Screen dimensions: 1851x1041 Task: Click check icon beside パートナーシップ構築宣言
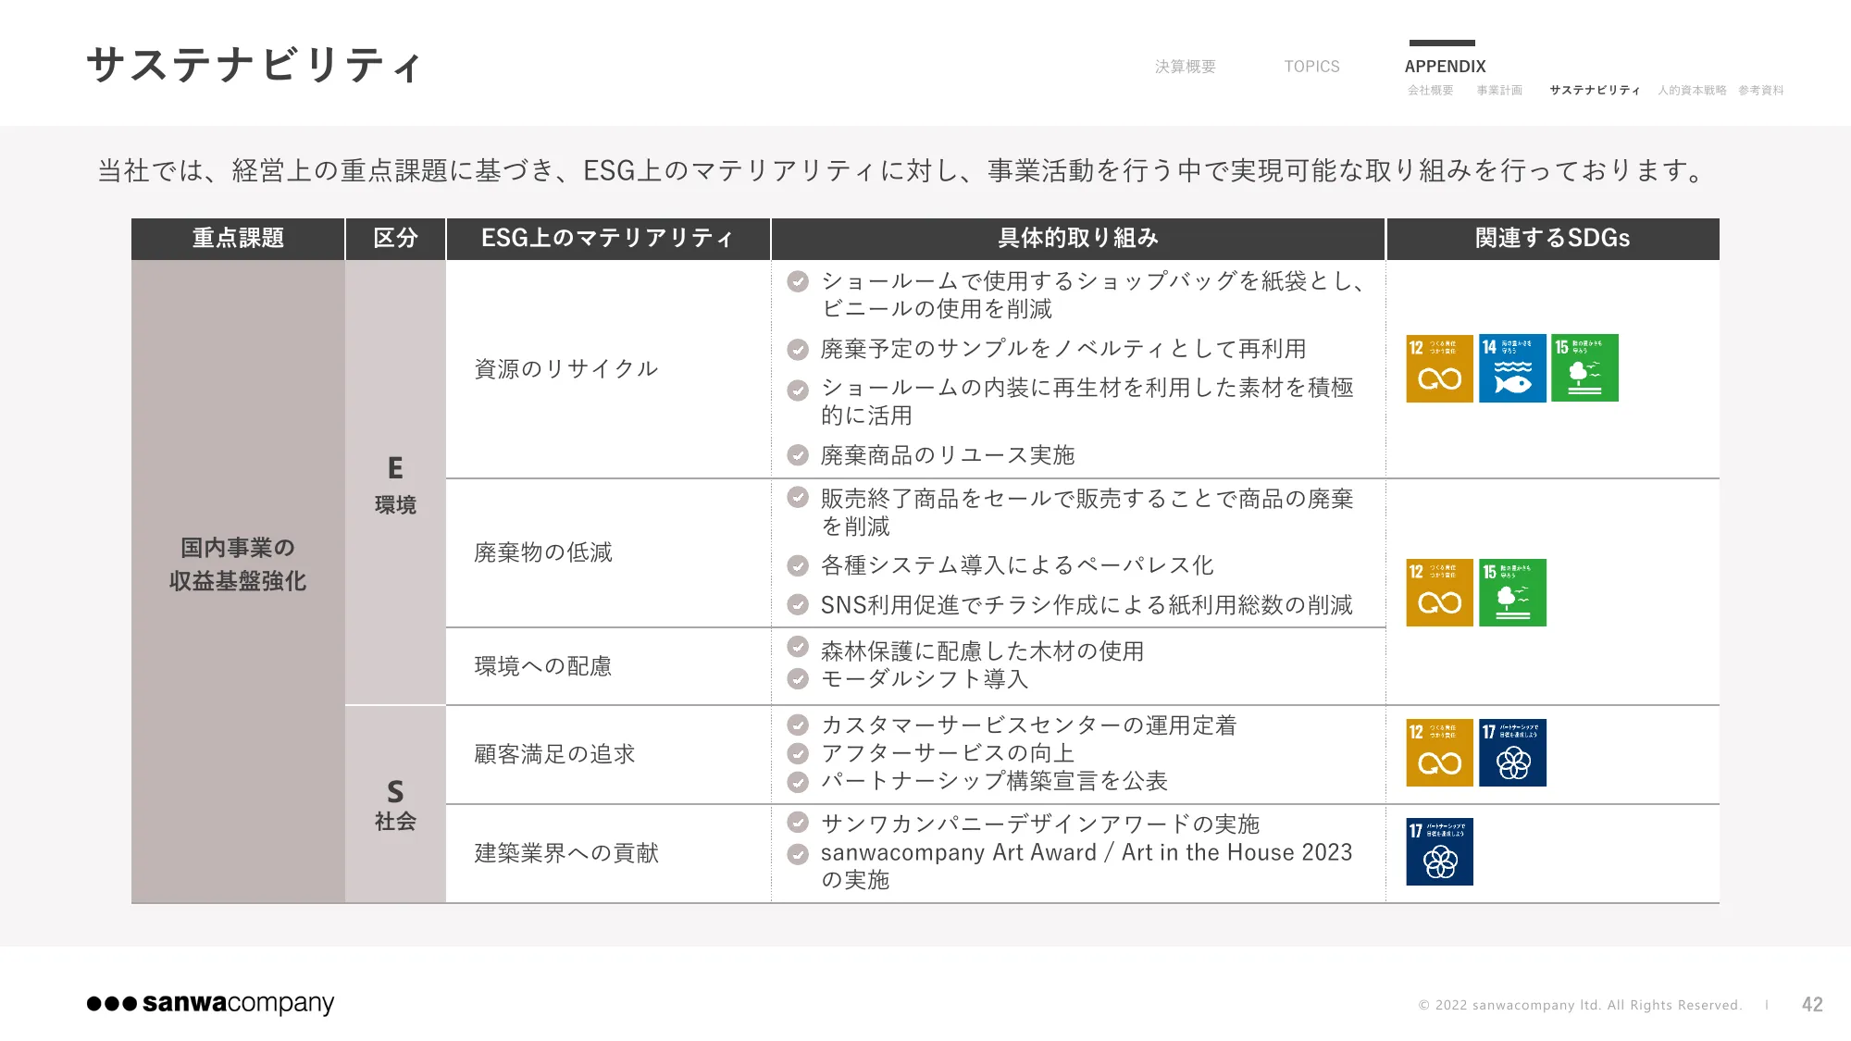click(x=798, y=782)
